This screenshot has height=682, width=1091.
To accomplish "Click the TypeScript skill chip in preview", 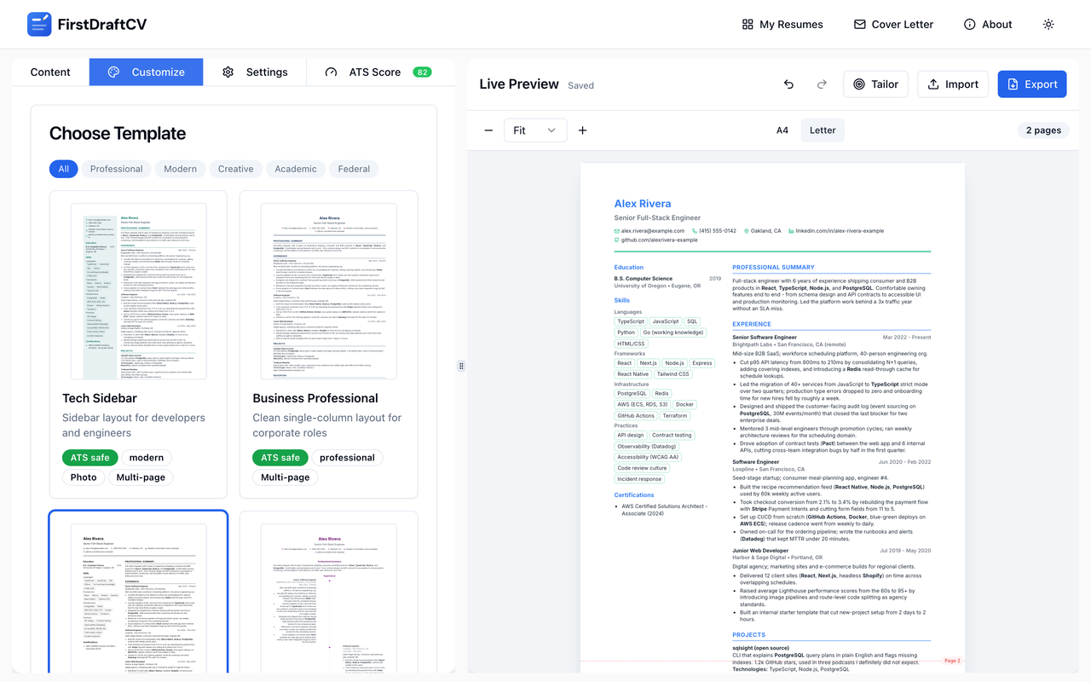I will (x=632, y=321).
